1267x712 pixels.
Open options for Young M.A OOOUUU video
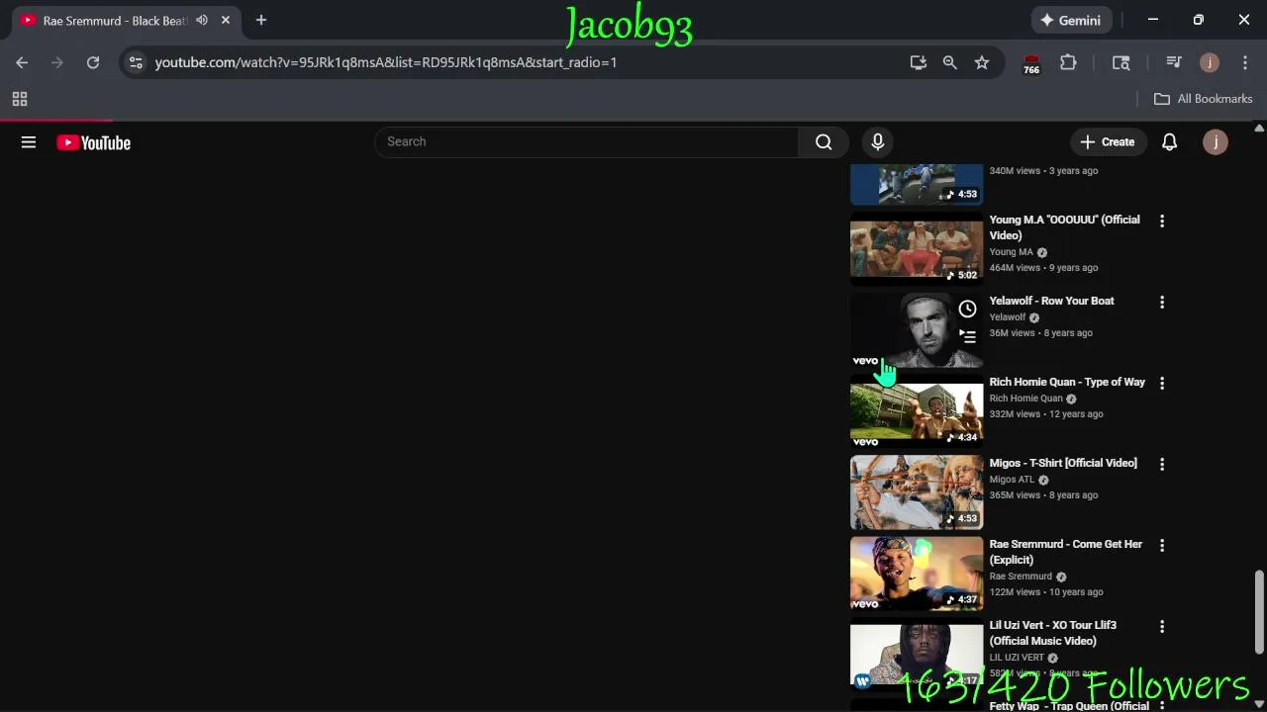point(1162,222)
